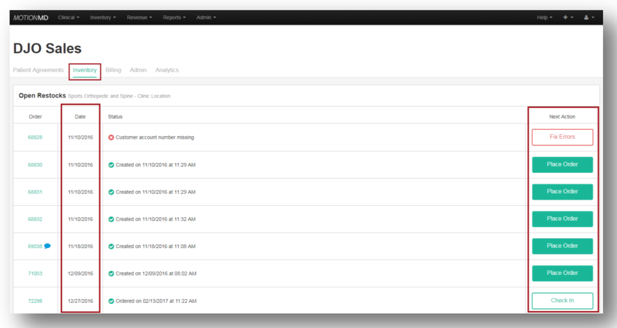Viewport: 617px width, 328px height.
Task: Open the Reports dropdown menu
Action: tap(174, 17)
